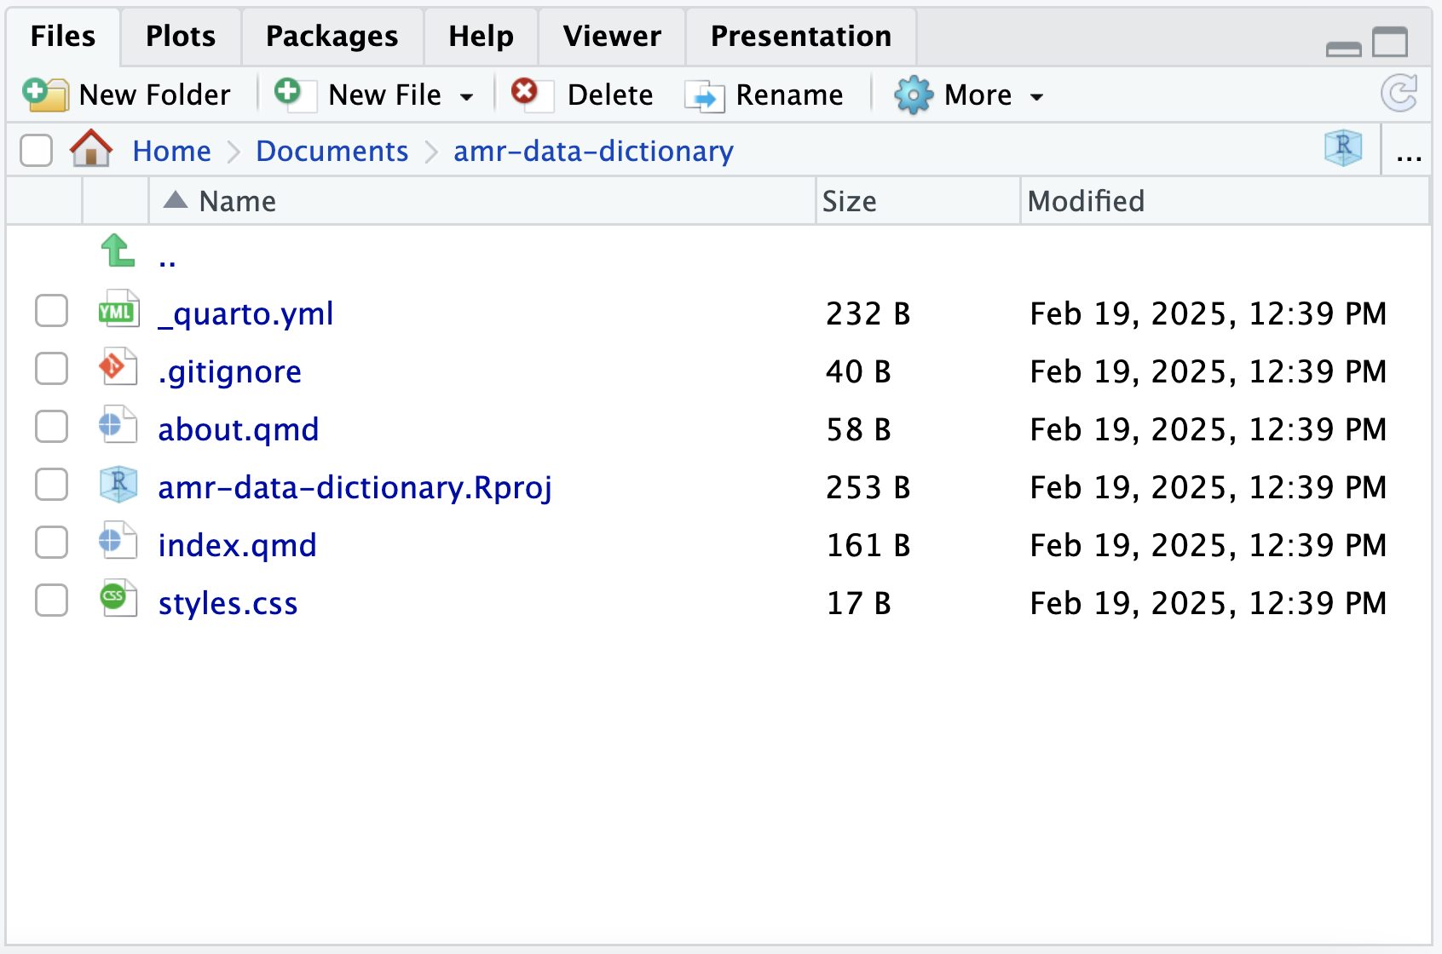Click amr-data-dictionary breadcrumb link

click(x=593, y=152)
